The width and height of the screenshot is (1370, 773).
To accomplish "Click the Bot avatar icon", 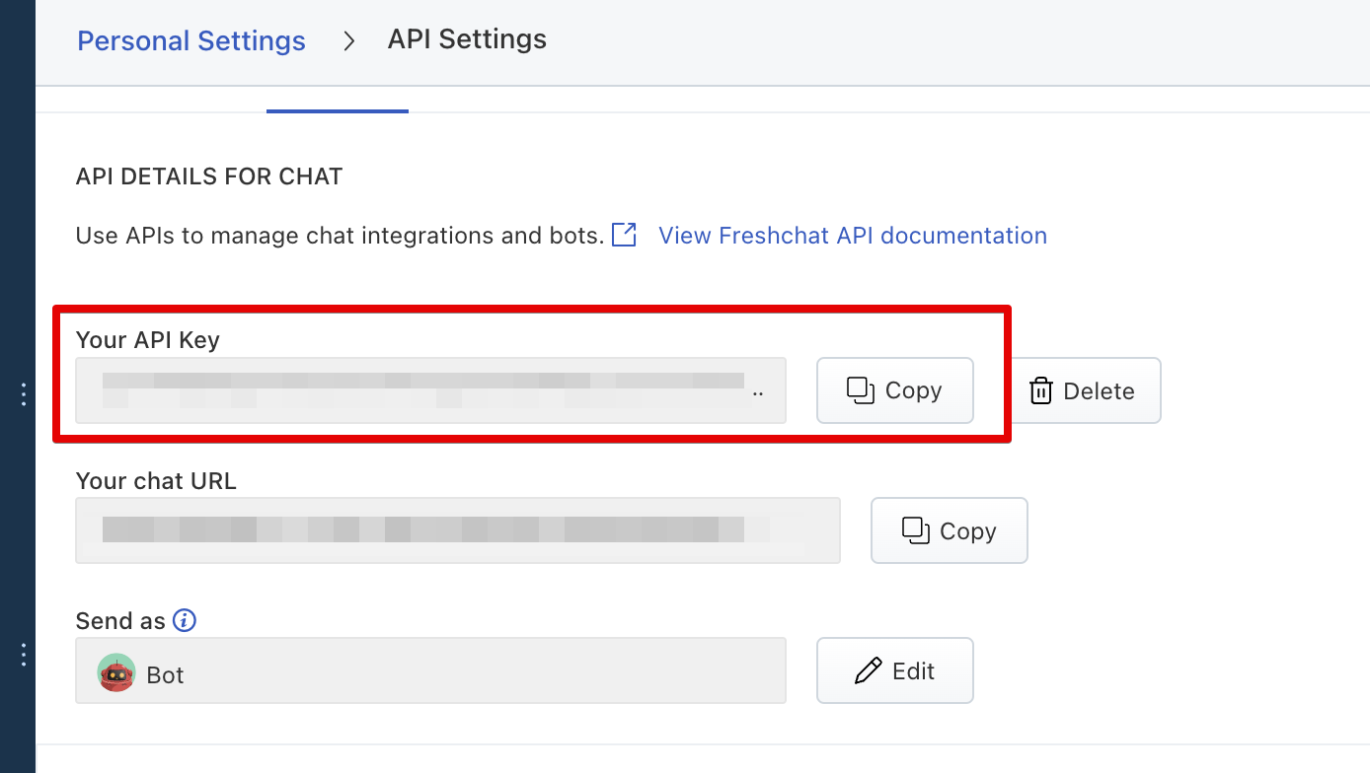I will (x=116, y=673).
